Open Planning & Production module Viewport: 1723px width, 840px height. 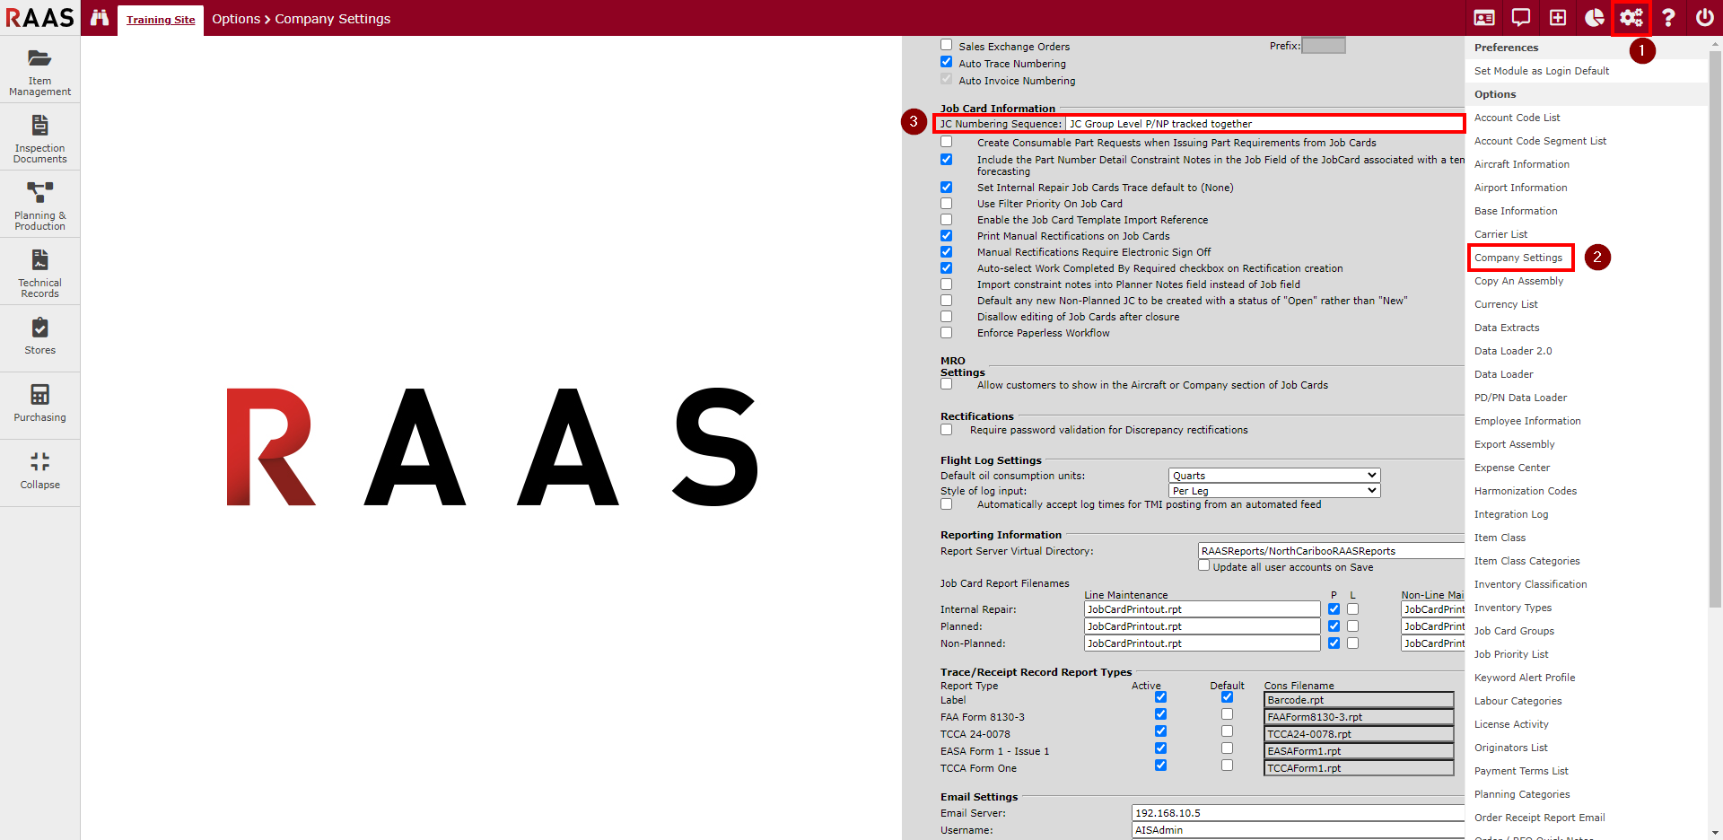pos(39,205)
